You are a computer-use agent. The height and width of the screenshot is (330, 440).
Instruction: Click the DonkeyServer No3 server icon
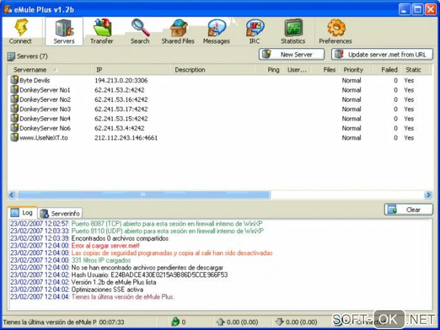coord(14,109)
